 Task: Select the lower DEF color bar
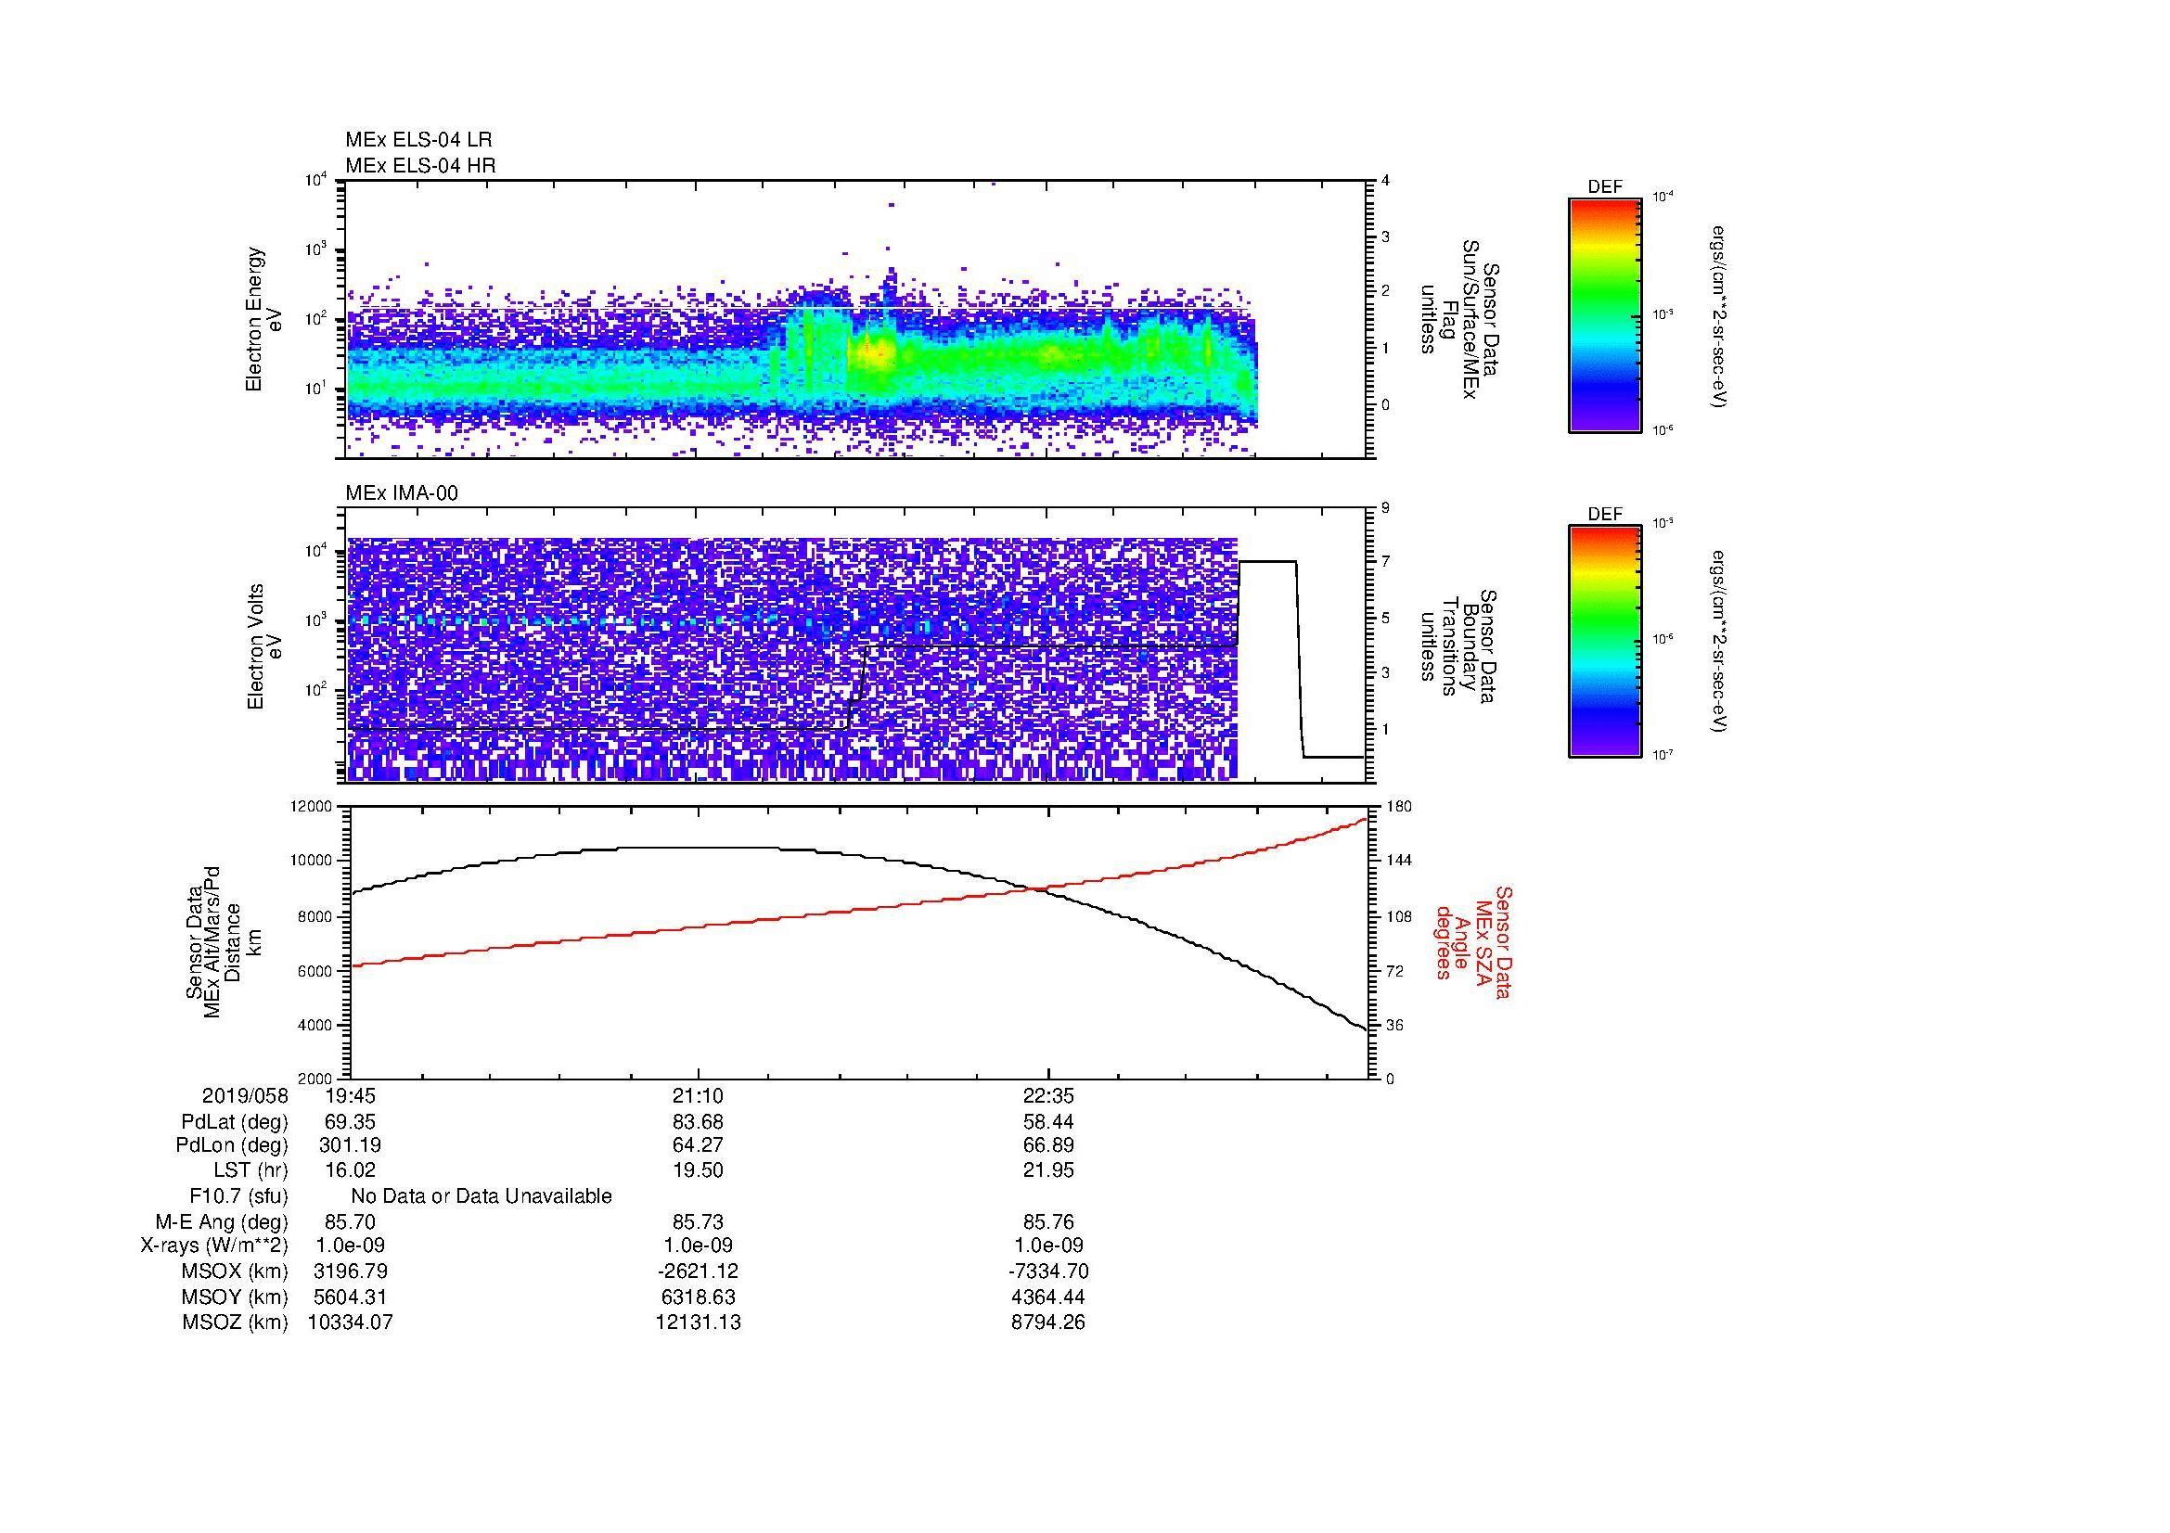click(1605, 642)
